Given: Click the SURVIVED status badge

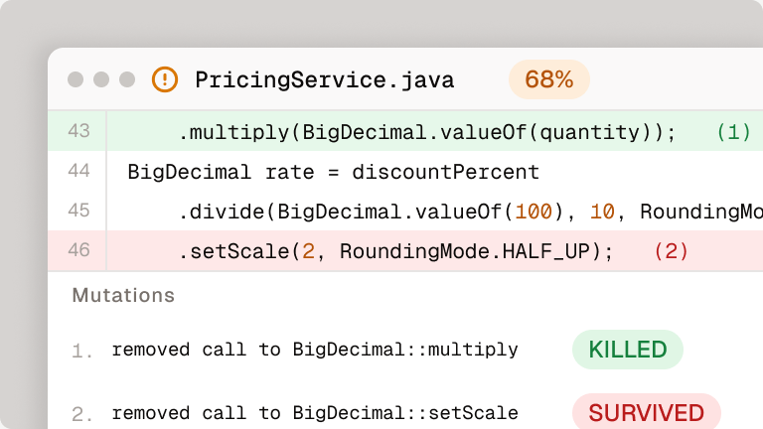Looking at the screenshot, I should [x=646, y=412].
